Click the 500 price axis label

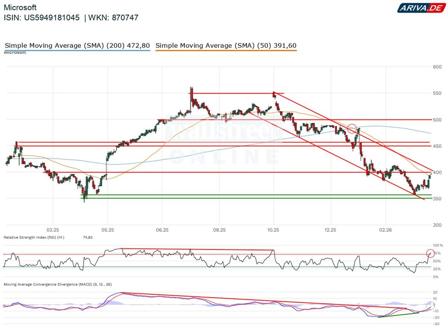pyautogui.click(x=437, y=120)
